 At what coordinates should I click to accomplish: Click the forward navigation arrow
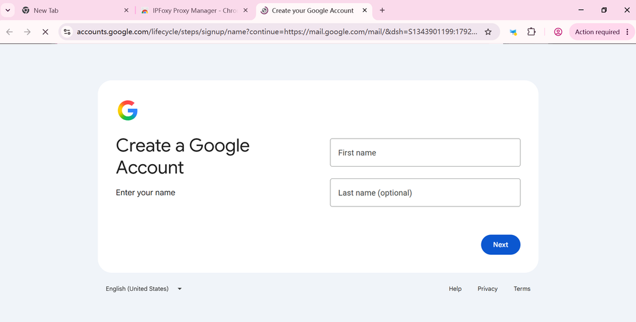pos(27,32)
